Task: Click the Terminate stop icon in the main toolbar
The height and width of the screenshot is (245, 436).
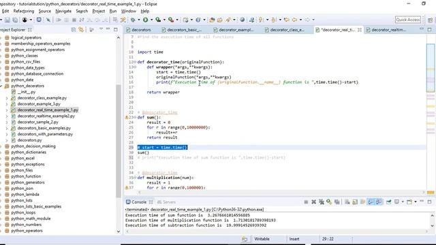Action: (x=74, y=20)
